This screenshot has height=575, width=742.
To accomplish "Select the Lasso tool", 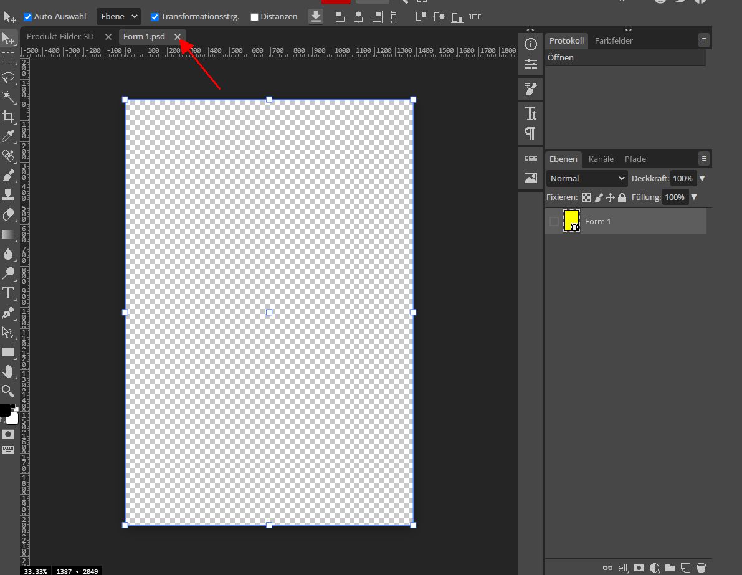I will pos(8,78).
